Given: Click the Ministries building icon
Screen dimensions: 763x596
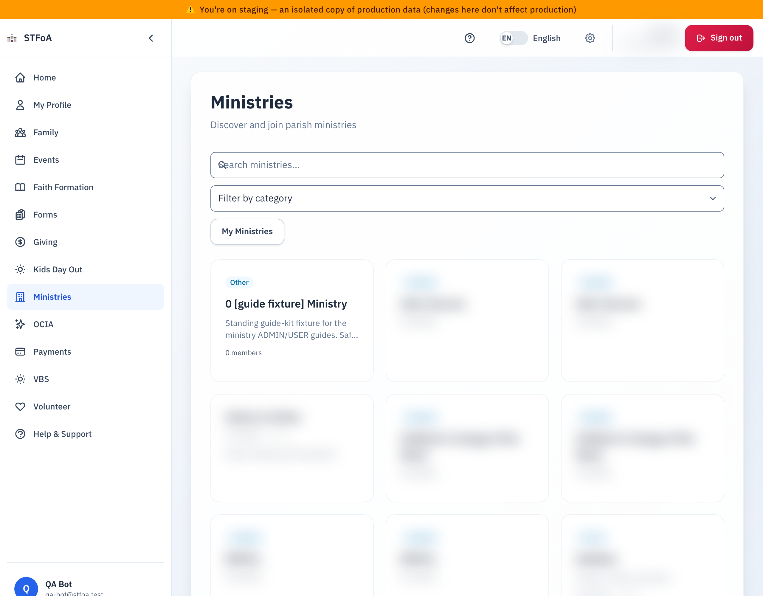Looking at the screenshot, I should (x=20, y=297).
